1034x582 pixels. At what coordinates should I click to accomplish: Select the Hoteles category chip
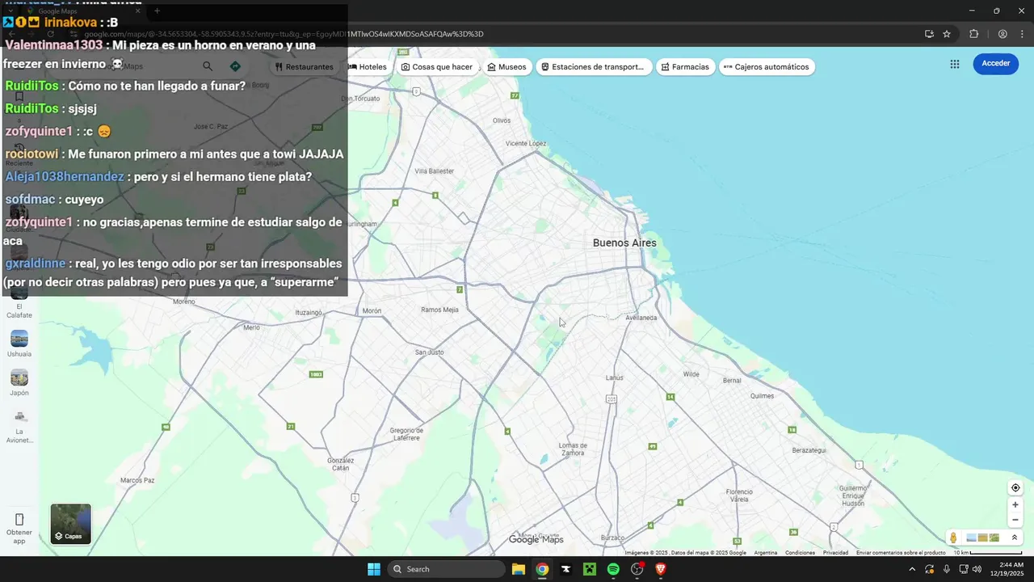(368, 67)
